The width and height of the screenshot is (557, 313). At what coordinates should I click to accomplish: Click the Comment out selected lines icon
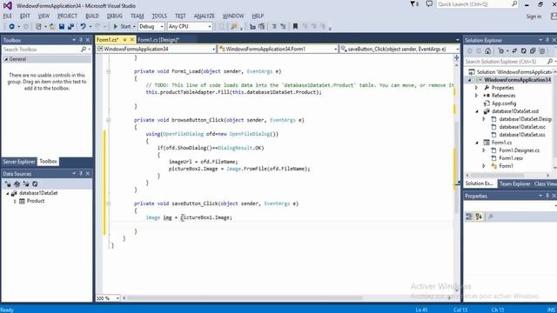click(274, 26)
